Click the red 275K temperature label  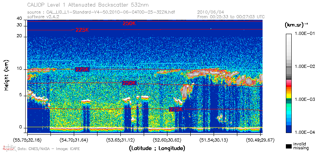176,109
